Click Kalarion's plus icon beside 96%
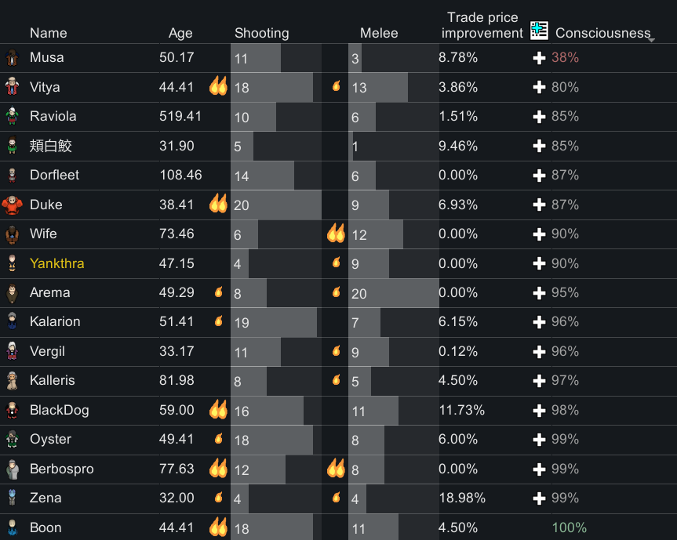677x540 pixels. coord(539,322)
